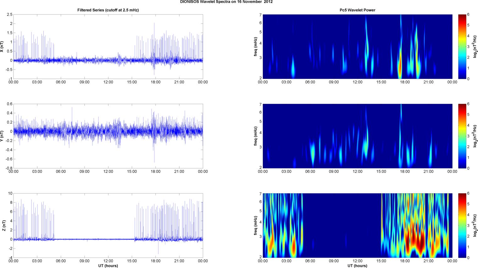Select the 'Y (nT)' axis label

tap(2, 136)
